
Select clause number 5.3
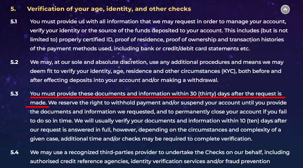[x=14, y=94]
